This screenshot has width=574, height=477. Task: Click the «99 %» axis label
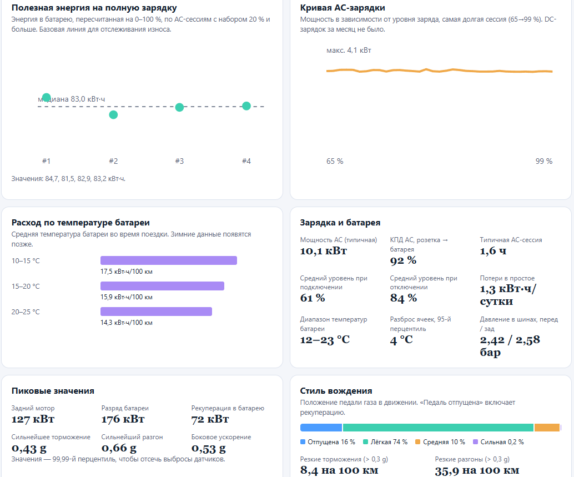544,161
